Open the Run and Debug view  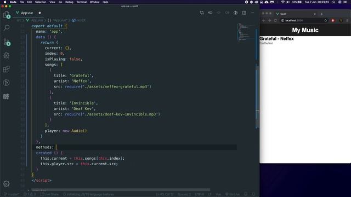coord(6,55)
